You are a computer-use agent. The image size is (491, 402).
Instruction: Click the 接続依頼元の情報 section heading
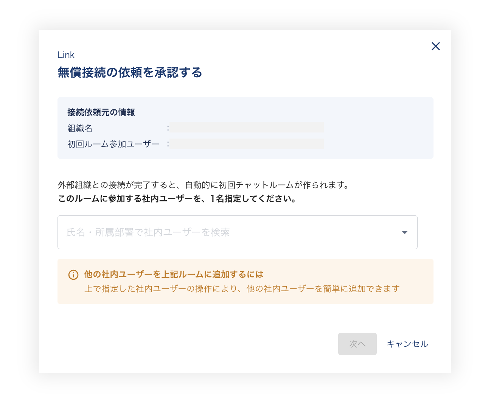[x=101, y=112]
